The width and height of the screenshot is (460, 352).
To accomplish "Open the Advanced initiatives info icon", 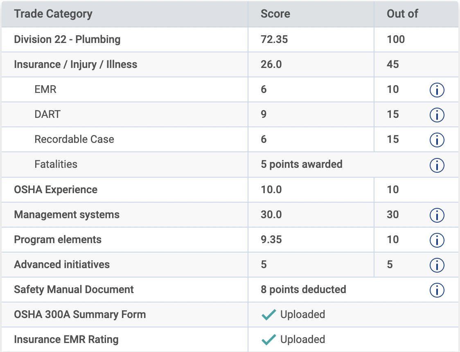I will point(437,265).
